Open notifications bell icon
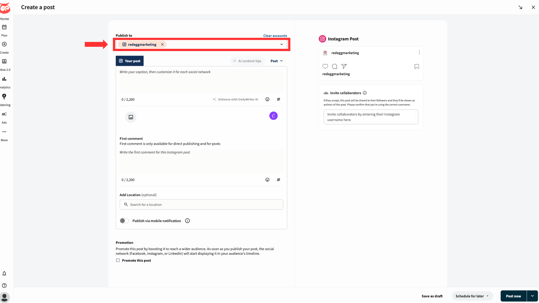 4,274
